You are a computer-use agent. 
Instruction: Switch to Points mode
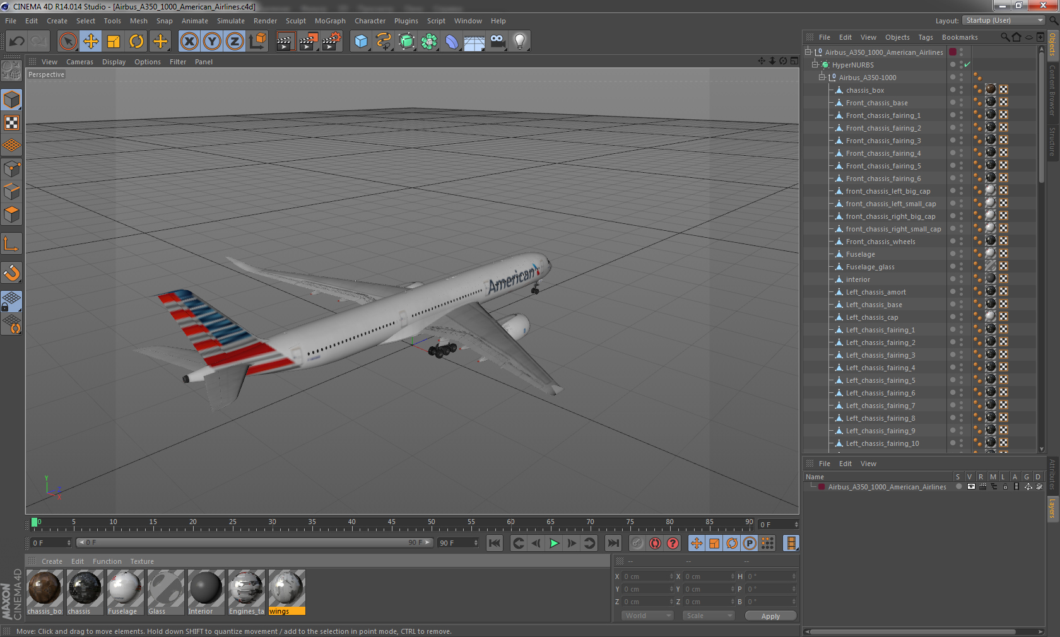(x=11, y=168)
